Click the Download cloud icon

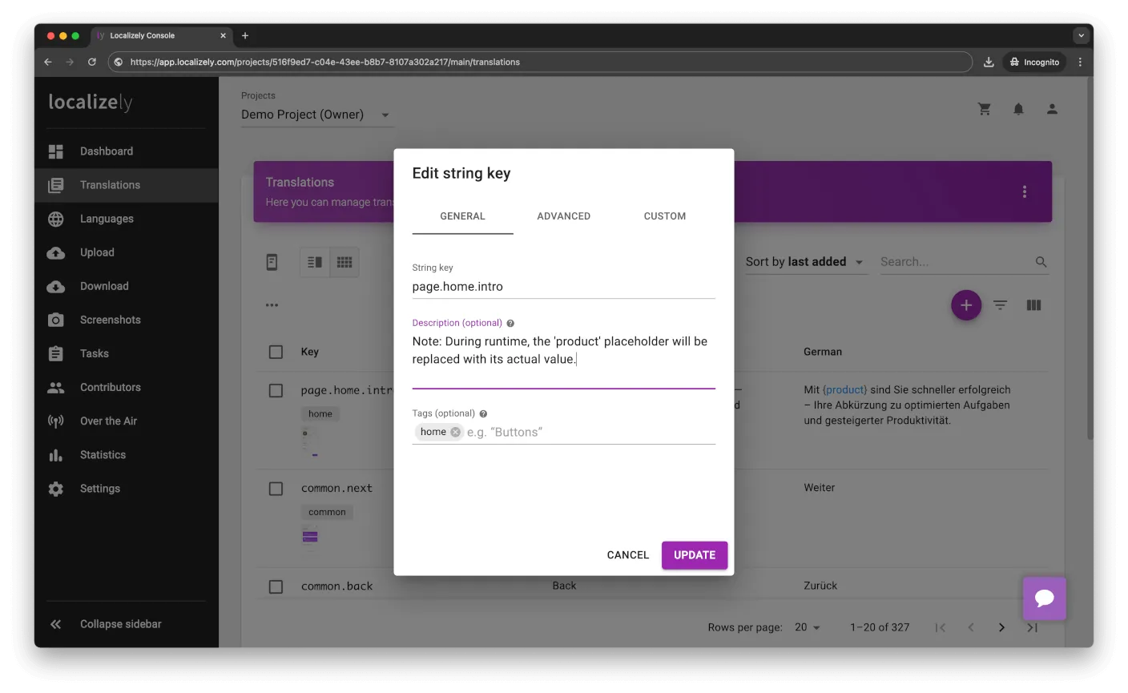tap(55, 286)
